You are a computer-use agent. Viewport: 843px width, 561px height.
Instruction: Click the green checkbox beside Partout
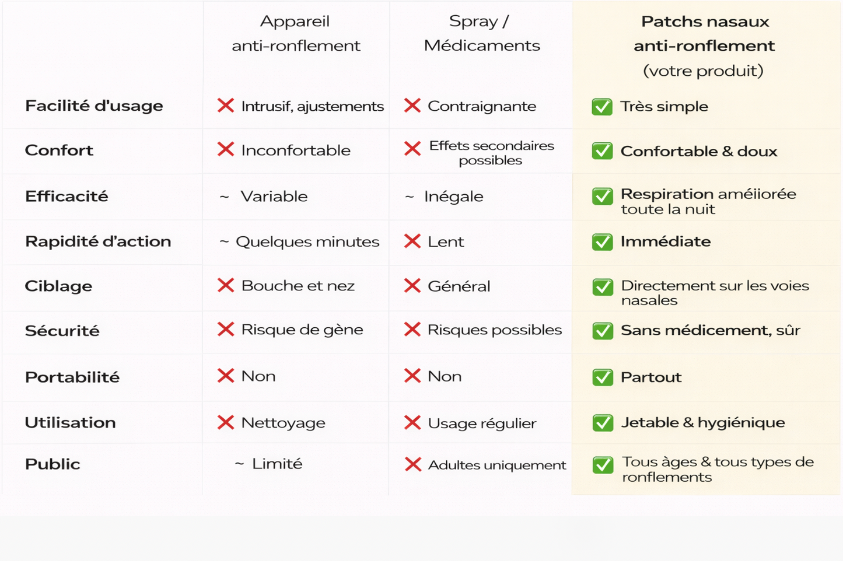pyautogui.click(x=602, y=378)
